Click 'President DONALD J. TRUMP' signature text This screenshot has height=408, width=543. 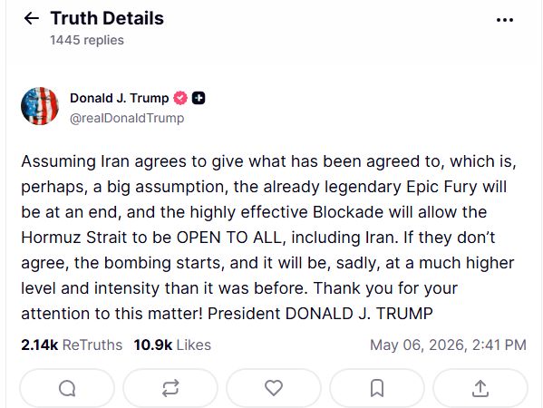[320, 314]
